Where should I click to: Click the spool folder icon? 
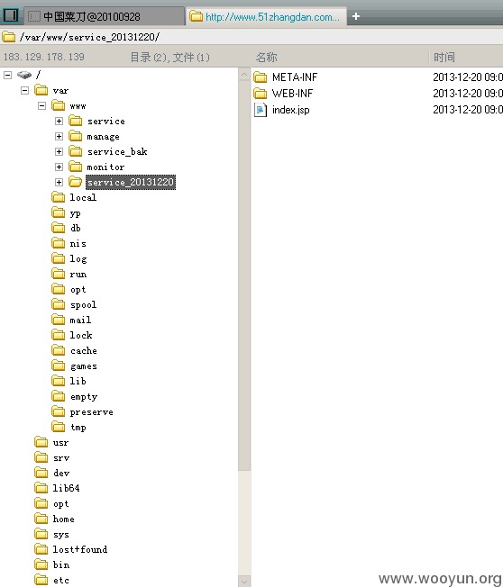[x=58, y=304]
